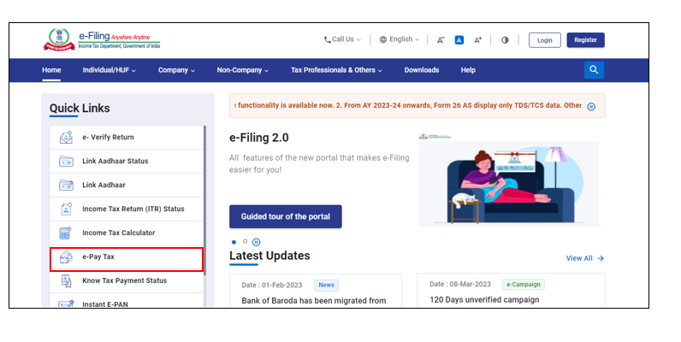This screenshot has height=342, width=681.
Task: Open the Downloads menu item
Action: pyautogui.click(x=421, y=70)
